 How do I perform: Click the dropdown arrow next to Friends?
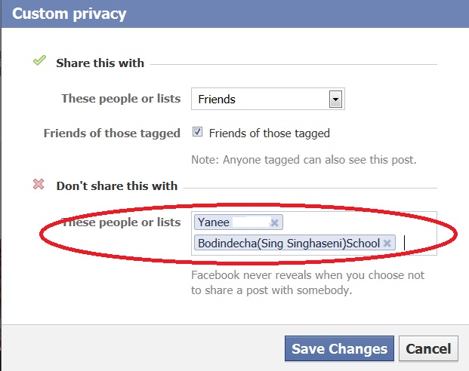[x=336, y=99]
